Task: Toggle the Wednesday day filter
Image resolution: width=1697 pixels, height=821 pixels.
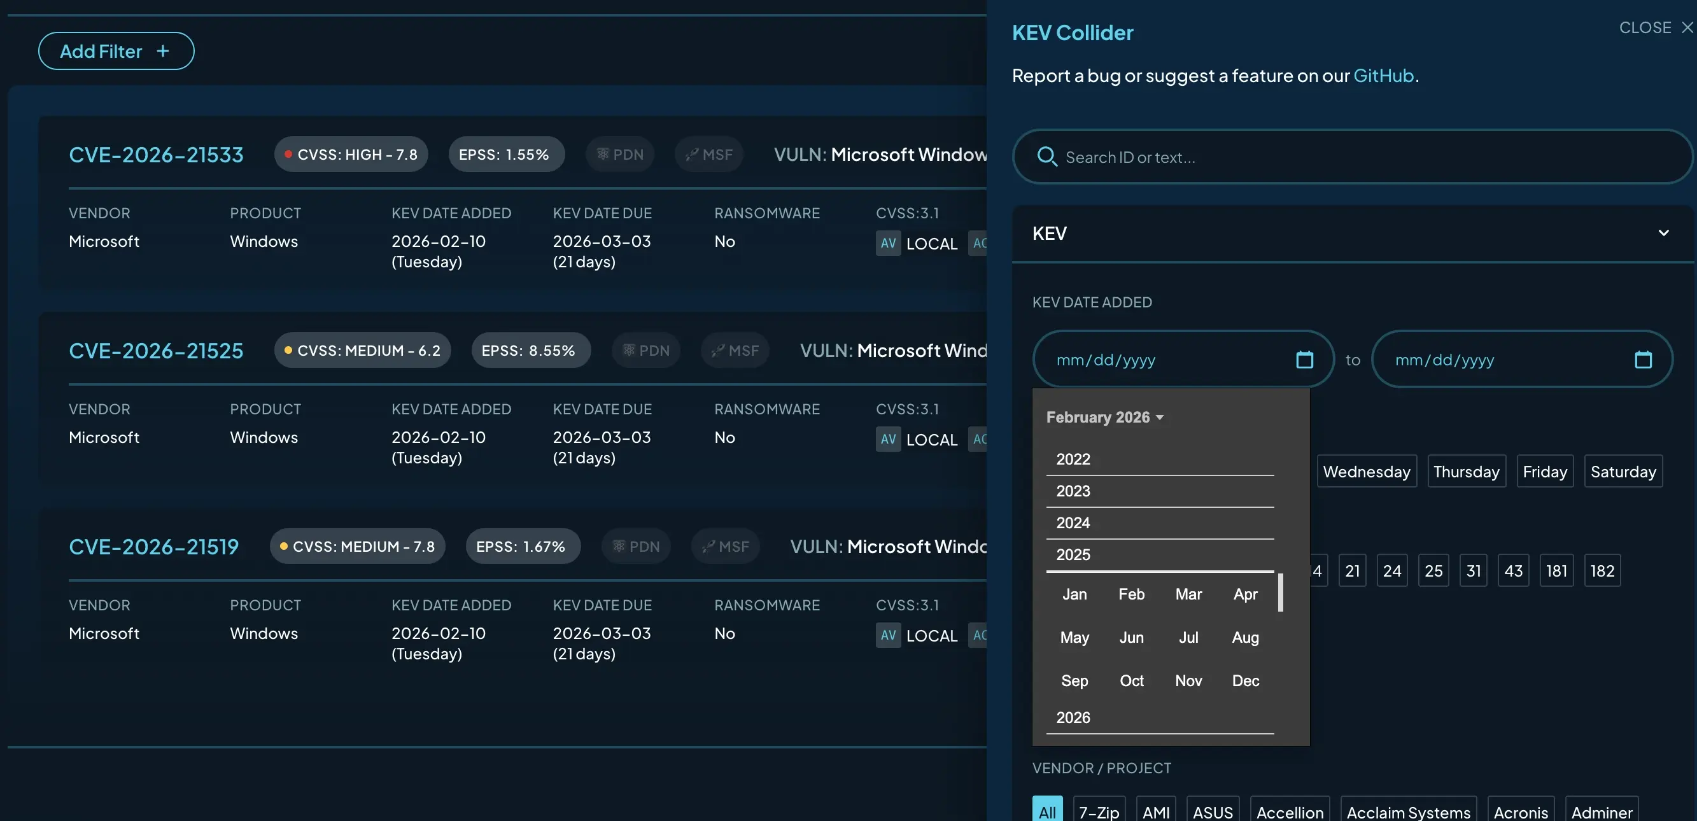Action: 1366,471
